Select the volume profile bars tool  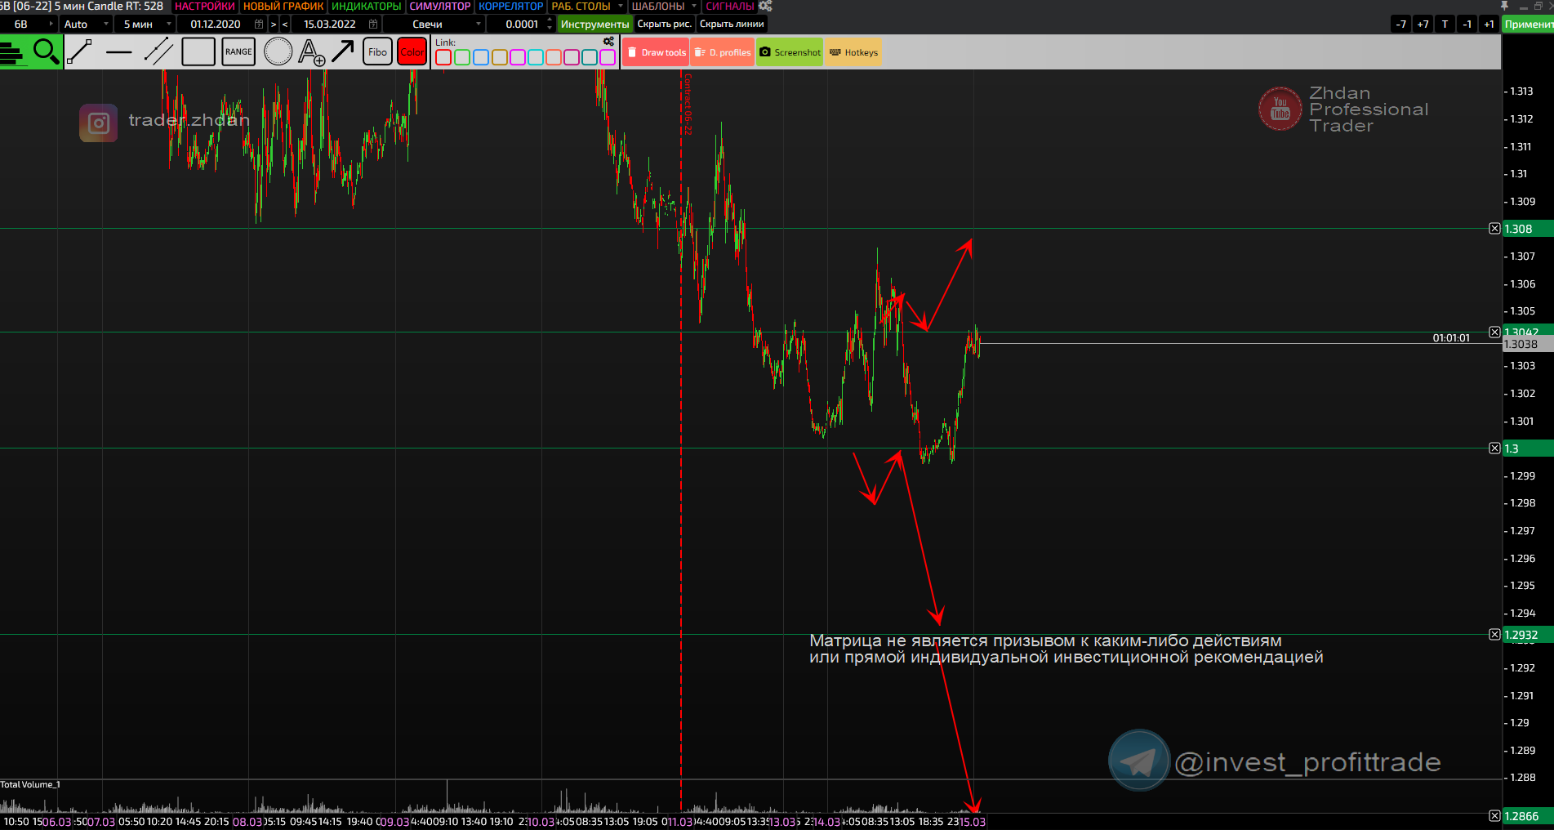tap(14, 52)
